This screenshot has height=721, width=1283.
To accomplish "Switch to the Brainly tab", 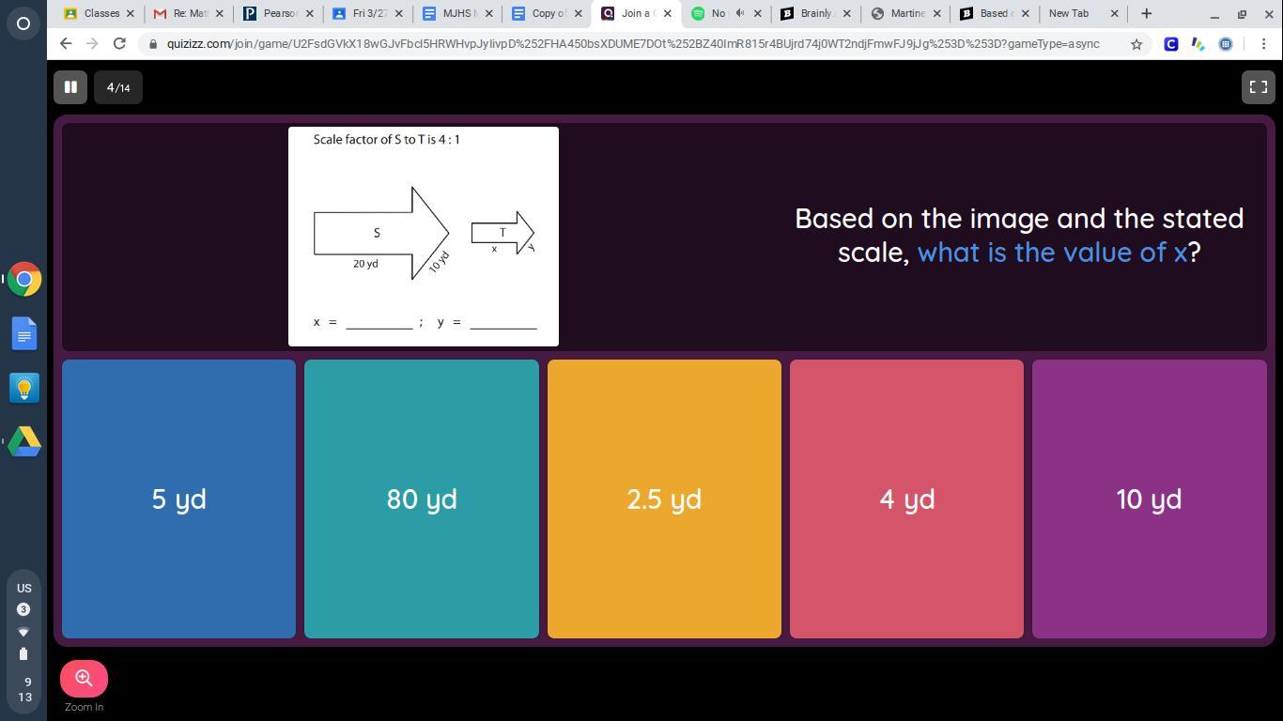I will pyautogui.click(x=813, y=14).
